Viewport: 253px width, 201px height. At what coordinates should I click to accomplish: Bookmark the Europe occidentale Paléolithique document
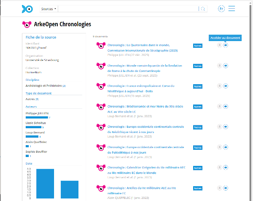[x=219, y=147]
